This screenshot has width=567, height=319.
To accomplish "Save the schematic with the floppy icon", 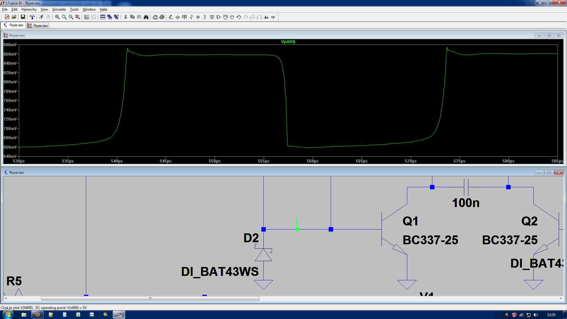I will coord(23,17).
